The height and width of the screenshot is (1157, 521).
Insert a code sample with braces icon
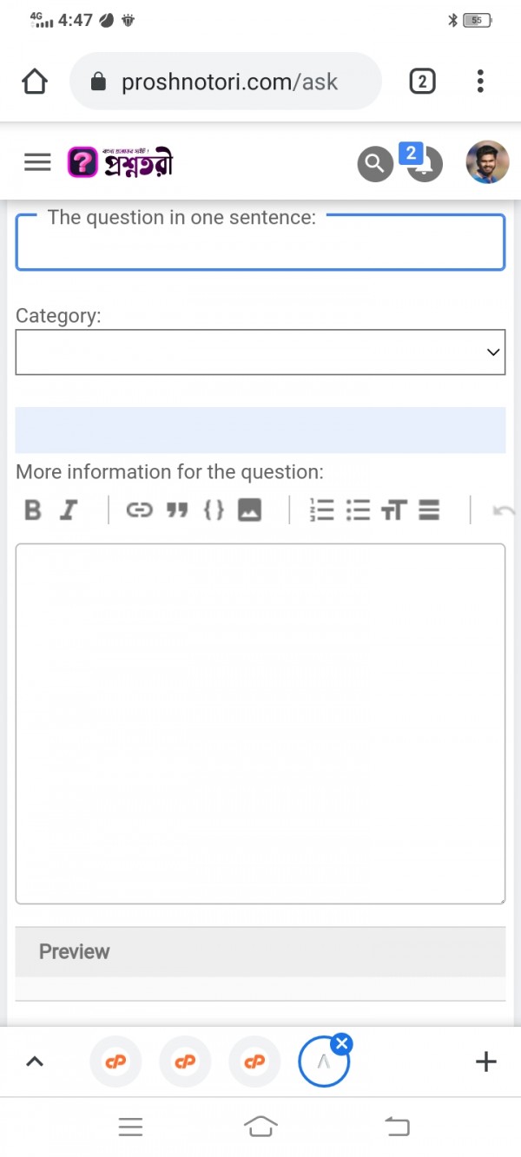(214, 510)
